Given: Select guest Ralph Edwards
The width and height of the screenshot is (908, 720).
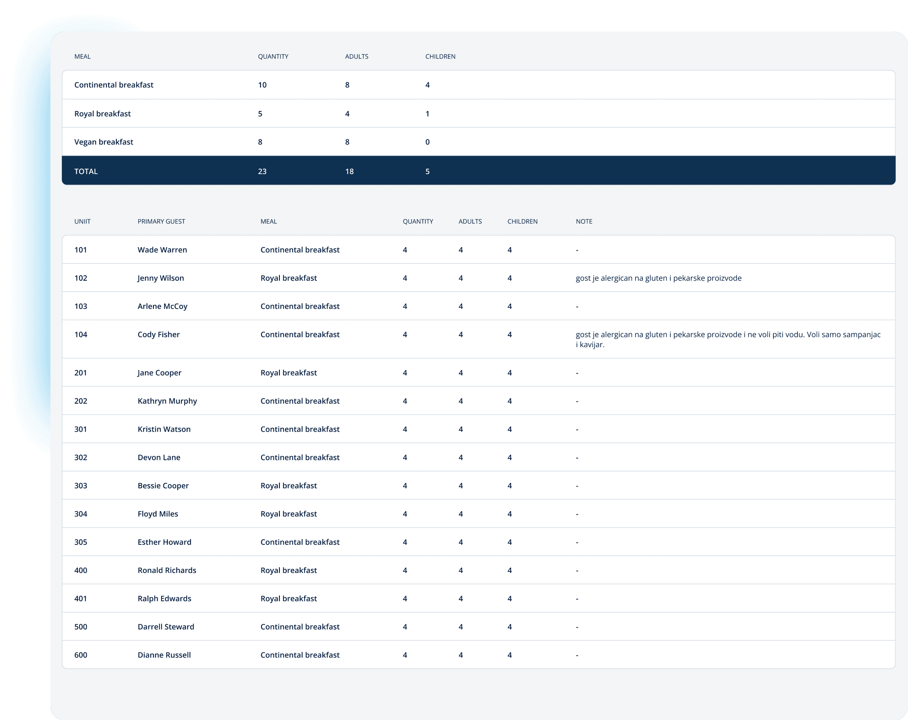Looking at the screenshot, I should 164,599.
